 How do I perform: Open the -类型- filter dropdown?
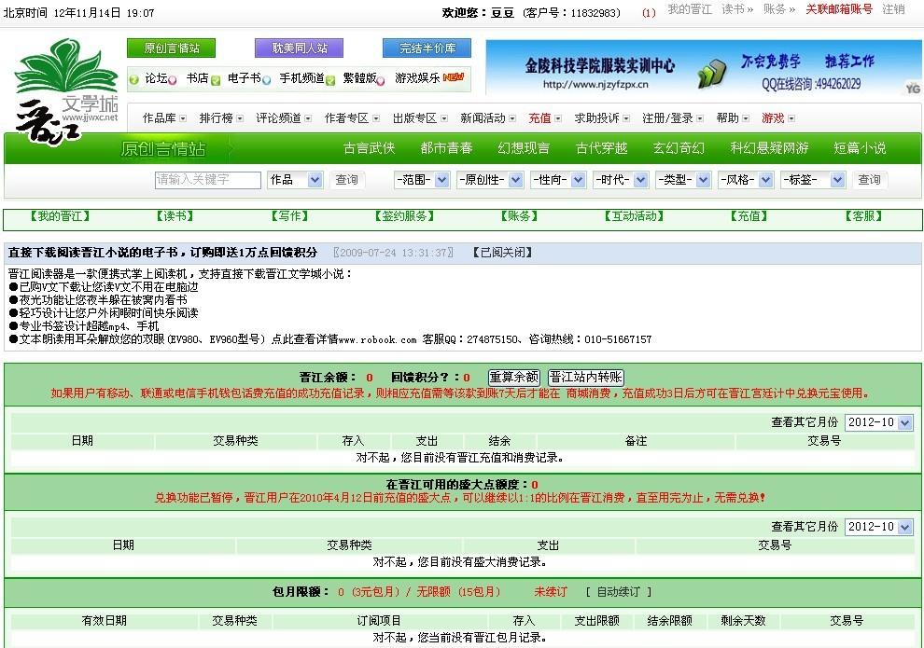pyautogui.click(x=683, y=180)
